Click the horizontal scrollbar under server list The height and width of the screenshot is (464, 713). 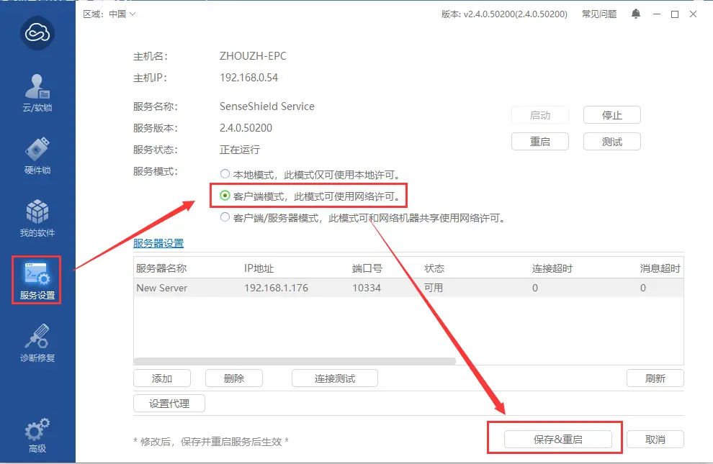click(295, 362)
